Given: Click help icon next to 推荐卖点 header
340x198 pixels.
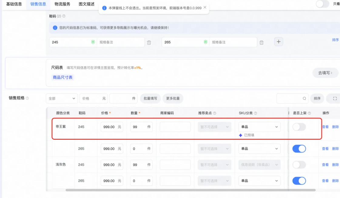Looking at the screenshot, I should 214,113.
